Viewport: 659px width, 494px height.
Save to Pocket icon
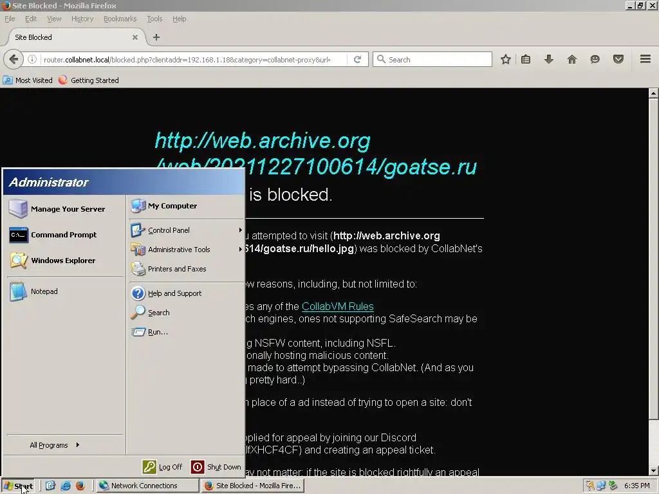(x=618, y=59)
